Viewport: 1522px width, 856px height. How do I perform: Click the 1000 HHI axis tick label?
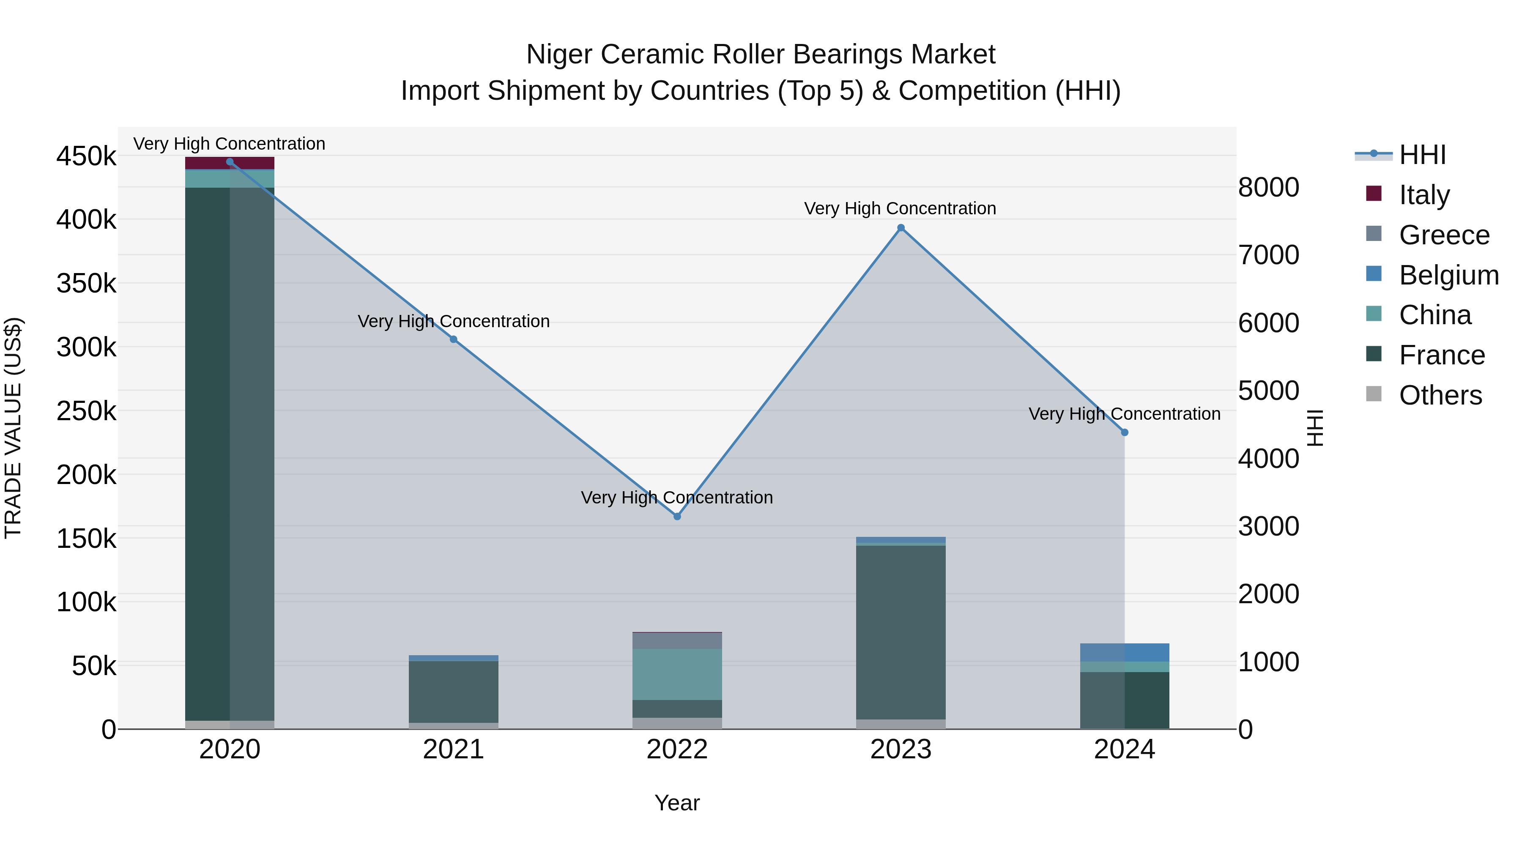[1268, 662]
